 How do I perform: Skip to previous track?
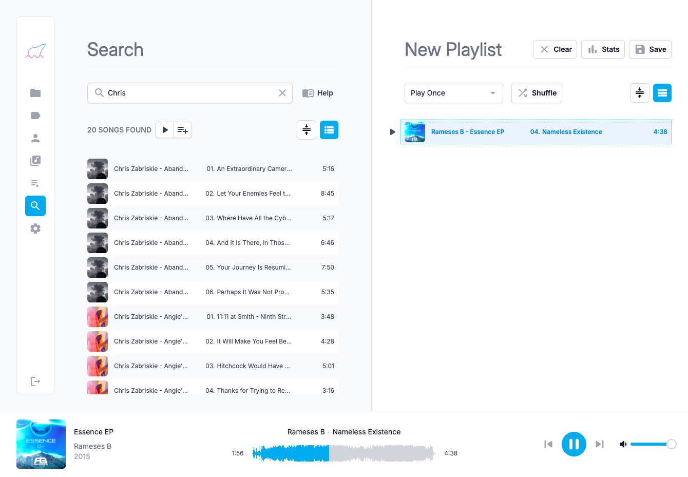pos(548,444)
